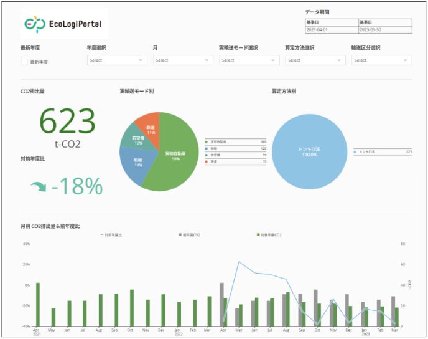Click the EcoLogiPortal logo
This screenshot has height=339, width=428.
pos(64,24)
